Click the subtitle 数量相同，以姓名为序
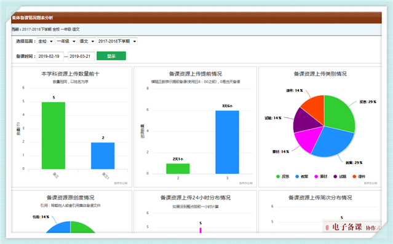The height and width of the screenshot is (244, 393). (x=71, y=82)
